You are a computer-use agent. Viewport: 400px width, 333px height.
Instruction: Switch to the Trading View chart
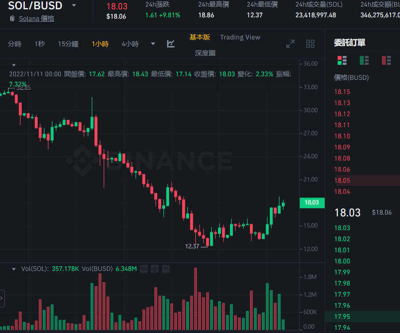click(x=240, y=37)
